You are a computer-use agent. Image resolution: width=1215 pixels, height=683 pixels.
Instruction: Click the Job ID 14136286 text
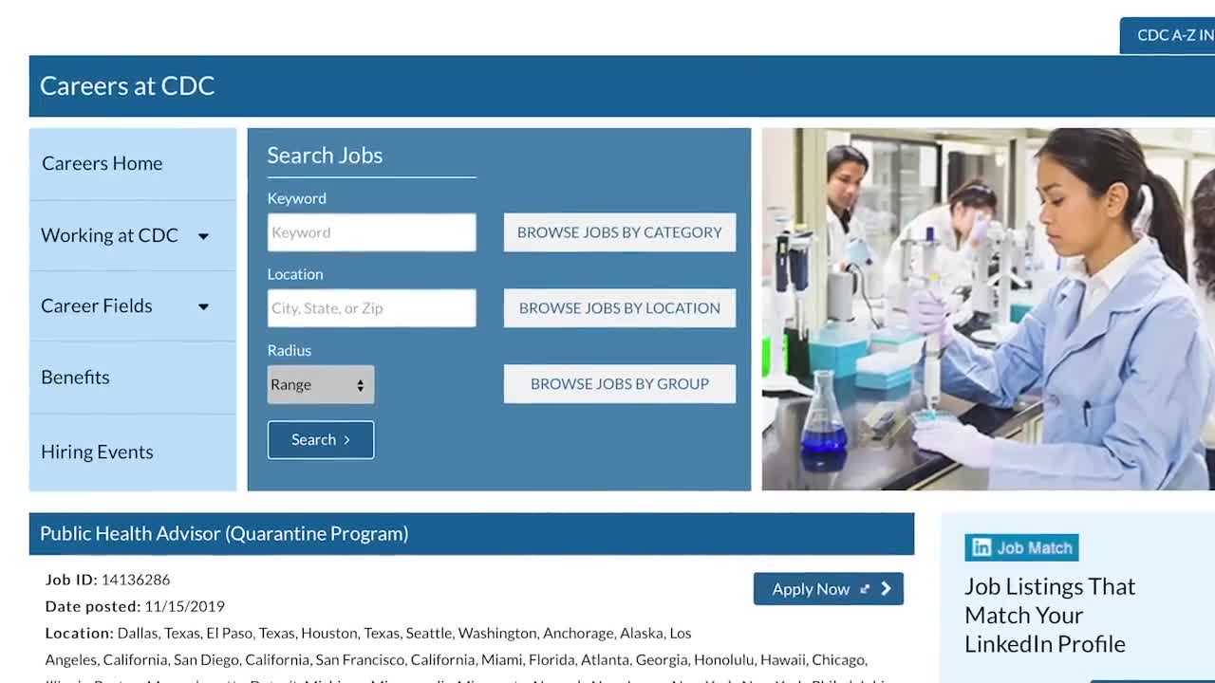107,580
